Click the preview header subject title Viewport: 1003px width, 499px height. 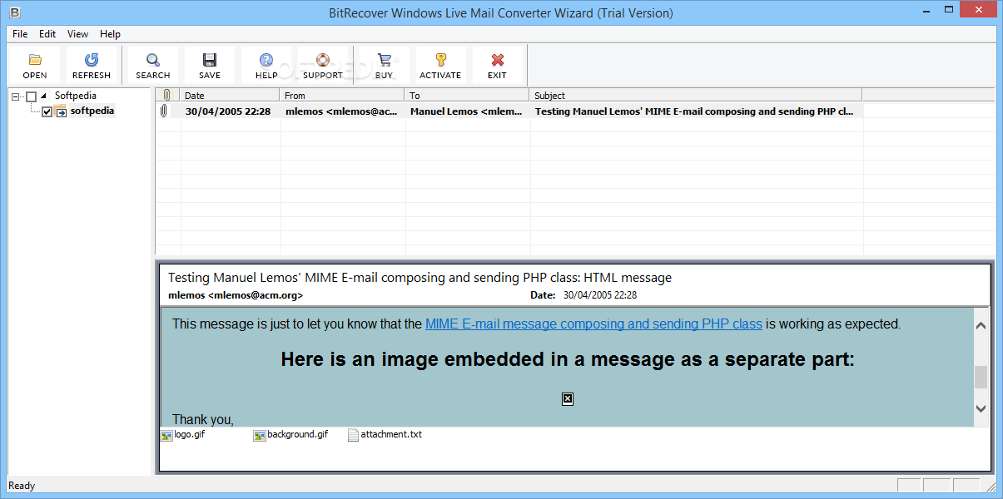click(420, 278)
